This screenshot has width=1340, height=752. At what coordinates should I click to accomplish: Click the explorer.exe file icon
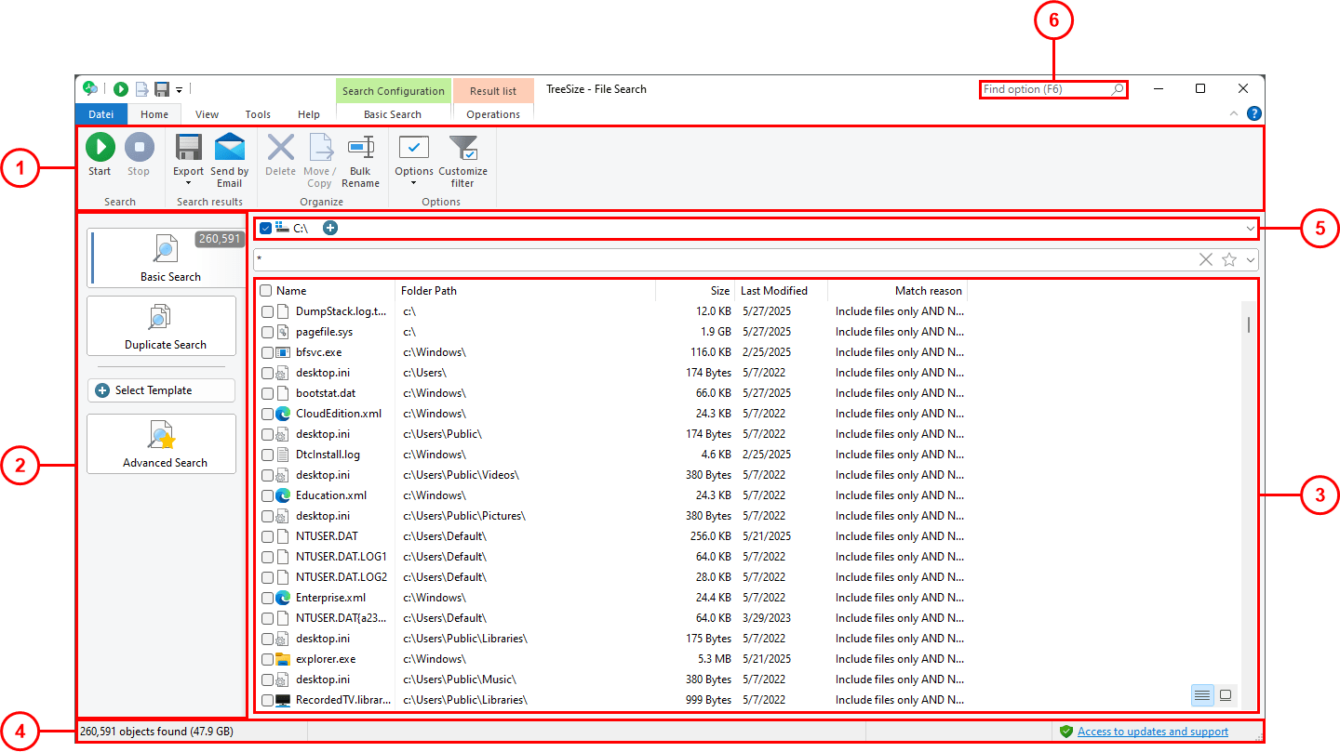pyautogui.click(x=284, y=659)
